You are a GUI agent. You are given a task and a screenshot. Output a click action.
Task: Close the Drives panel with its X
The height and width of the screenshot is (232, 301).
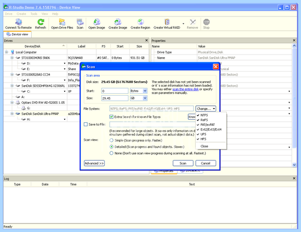[146, 41]
